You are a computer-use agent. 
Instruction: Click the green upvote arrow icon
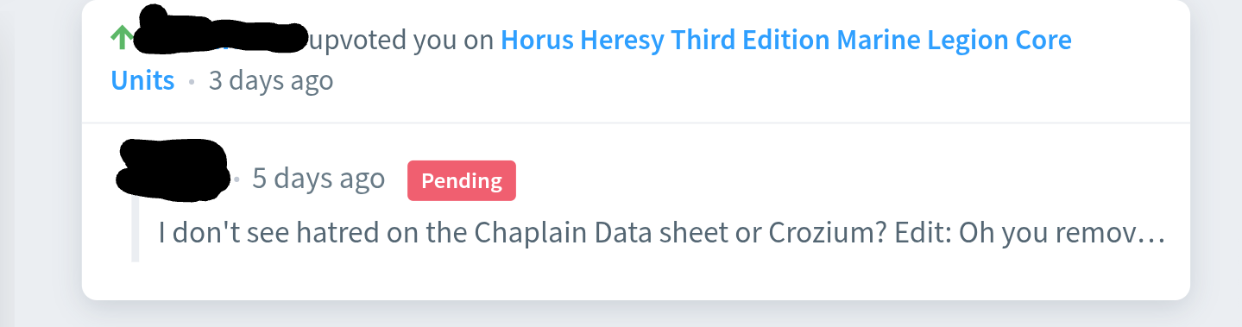123,37
